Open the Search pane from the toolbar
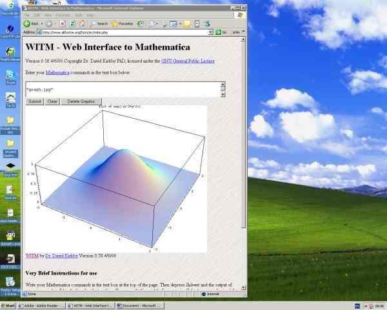 [x=99, y=24]
